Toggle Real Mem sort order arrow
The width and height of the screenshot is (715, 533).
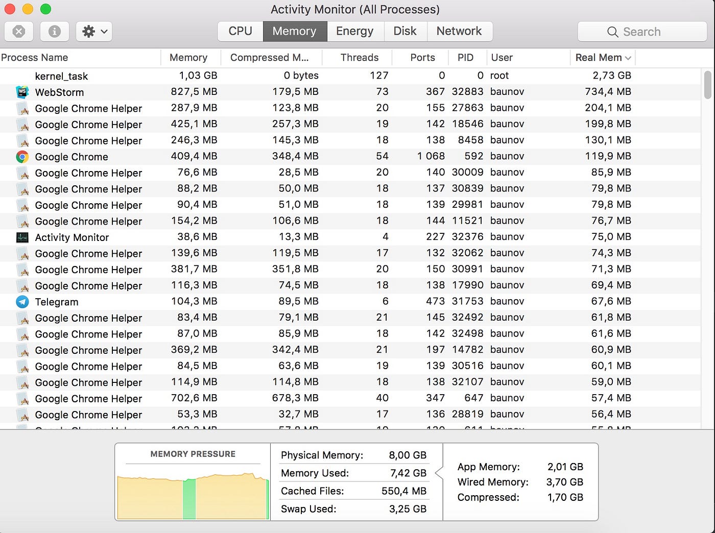tap(628, 58)
